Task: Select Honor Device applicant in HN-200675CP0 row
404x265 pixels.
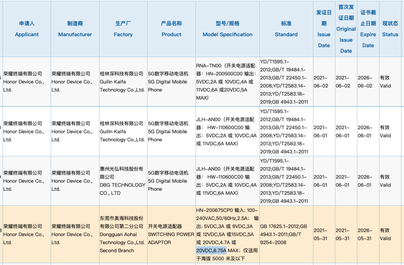Action: tap(27, 234)
